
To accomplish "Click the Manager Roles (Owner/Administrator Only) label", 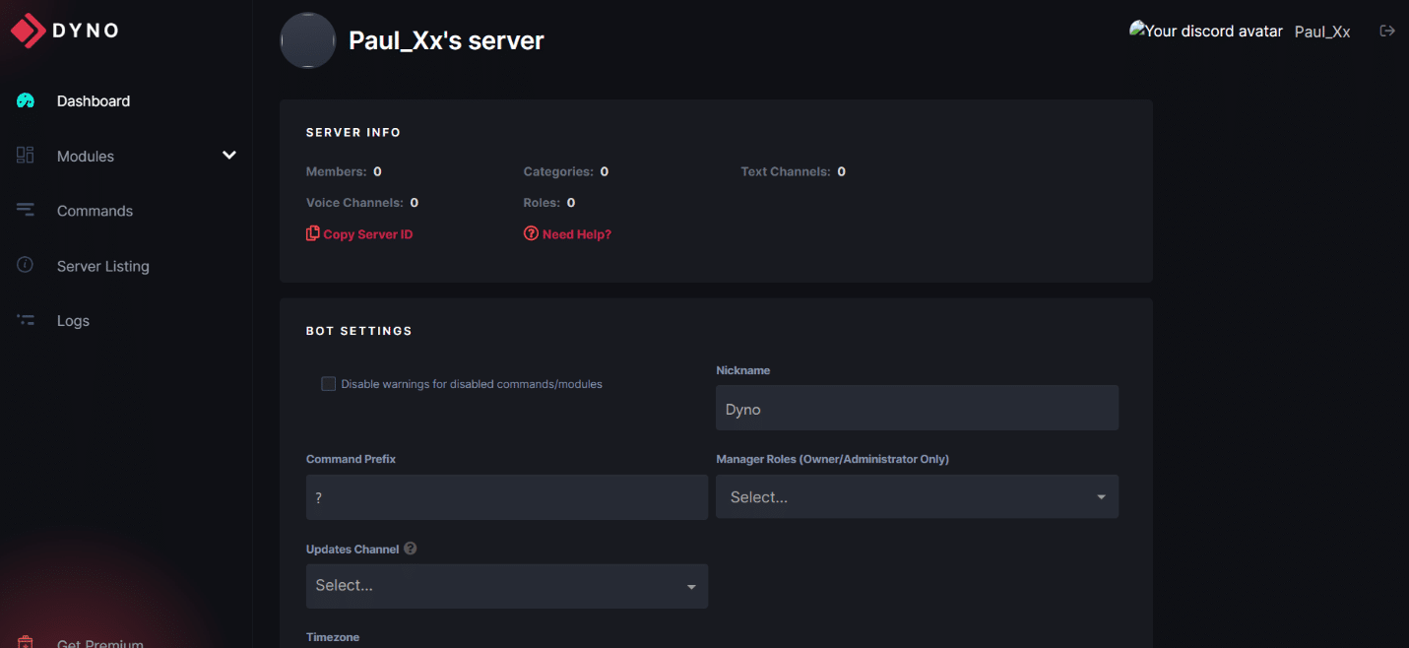I will (833, 459).
